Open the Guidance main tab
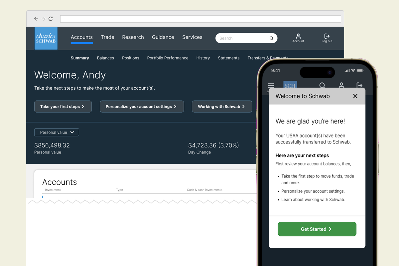The image size is (399, 266). (163, 37)
